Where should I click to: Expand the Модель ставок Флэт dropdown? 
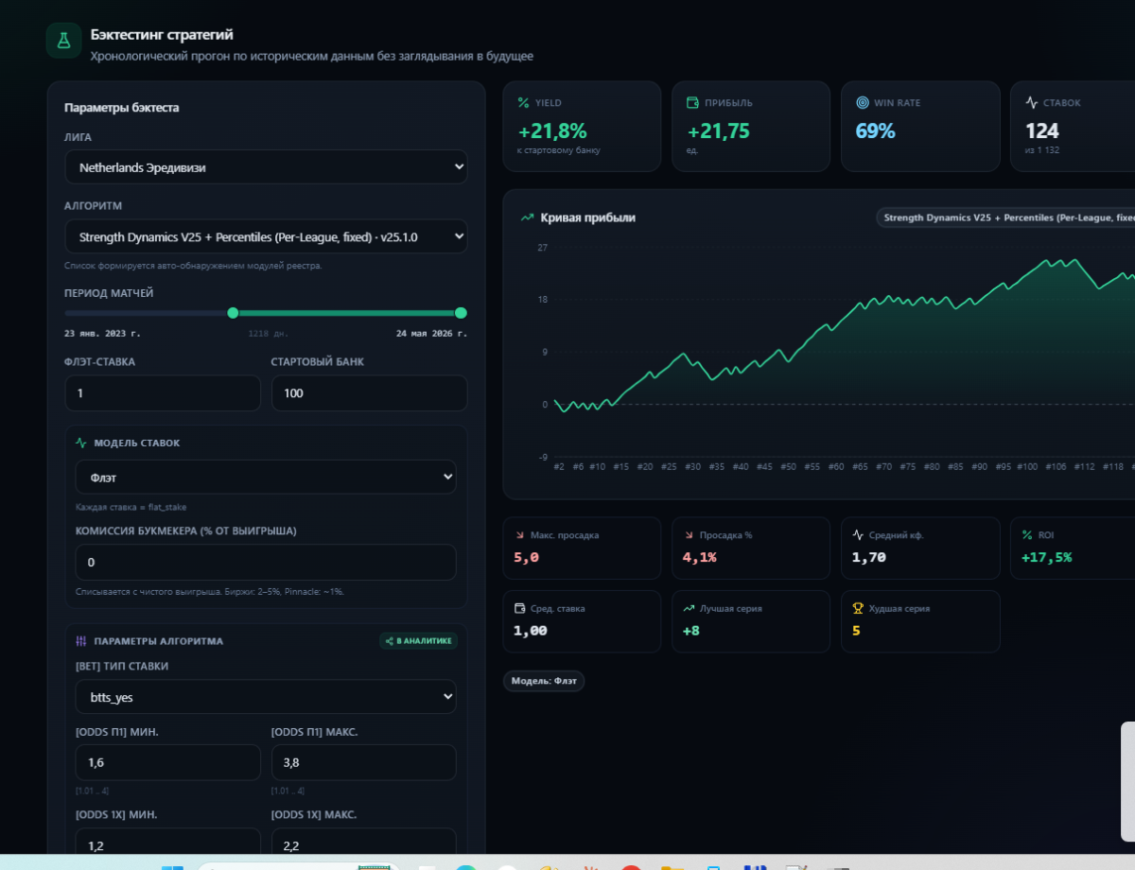(x=266, y=477)
